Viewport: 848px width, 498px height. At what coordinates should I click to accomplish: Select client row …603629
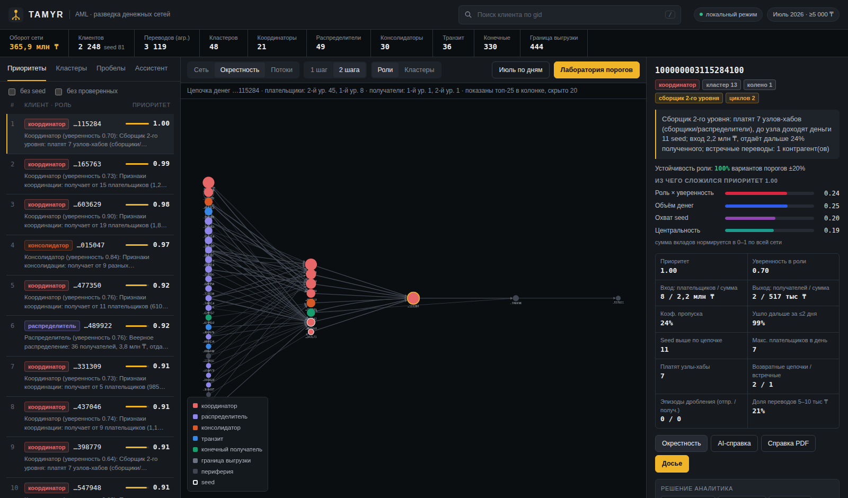coord(90,215)
